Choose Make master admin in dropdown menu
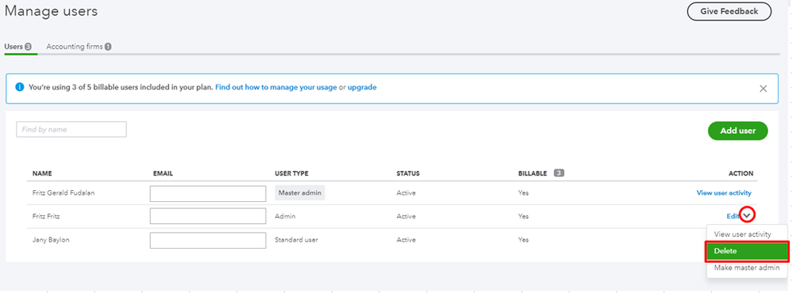 click(x=747, y=268)
